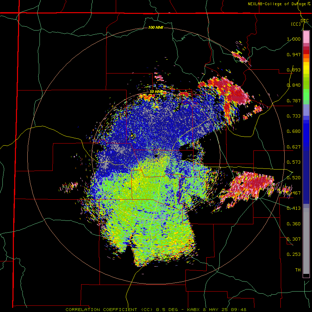Click the Correlation Coefficient caption at bottom

(156, 310)
